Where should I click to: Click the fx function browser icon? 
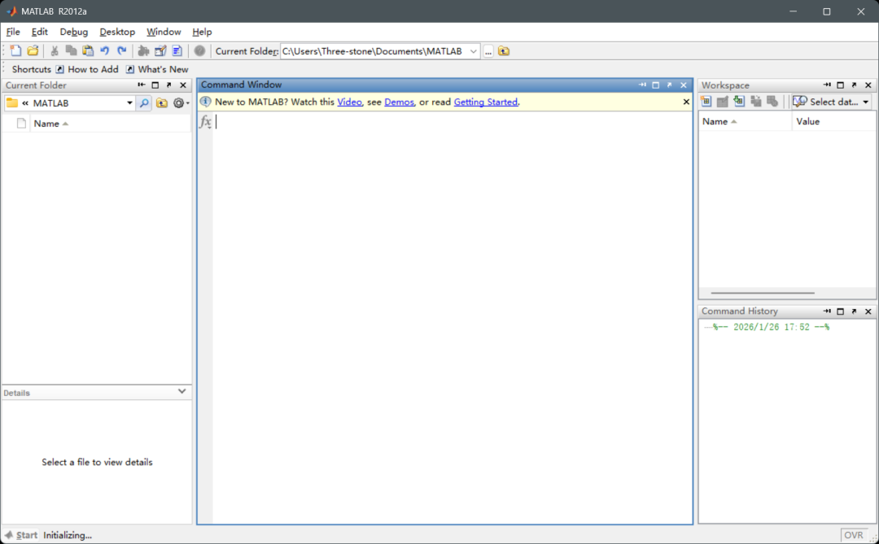206,122
